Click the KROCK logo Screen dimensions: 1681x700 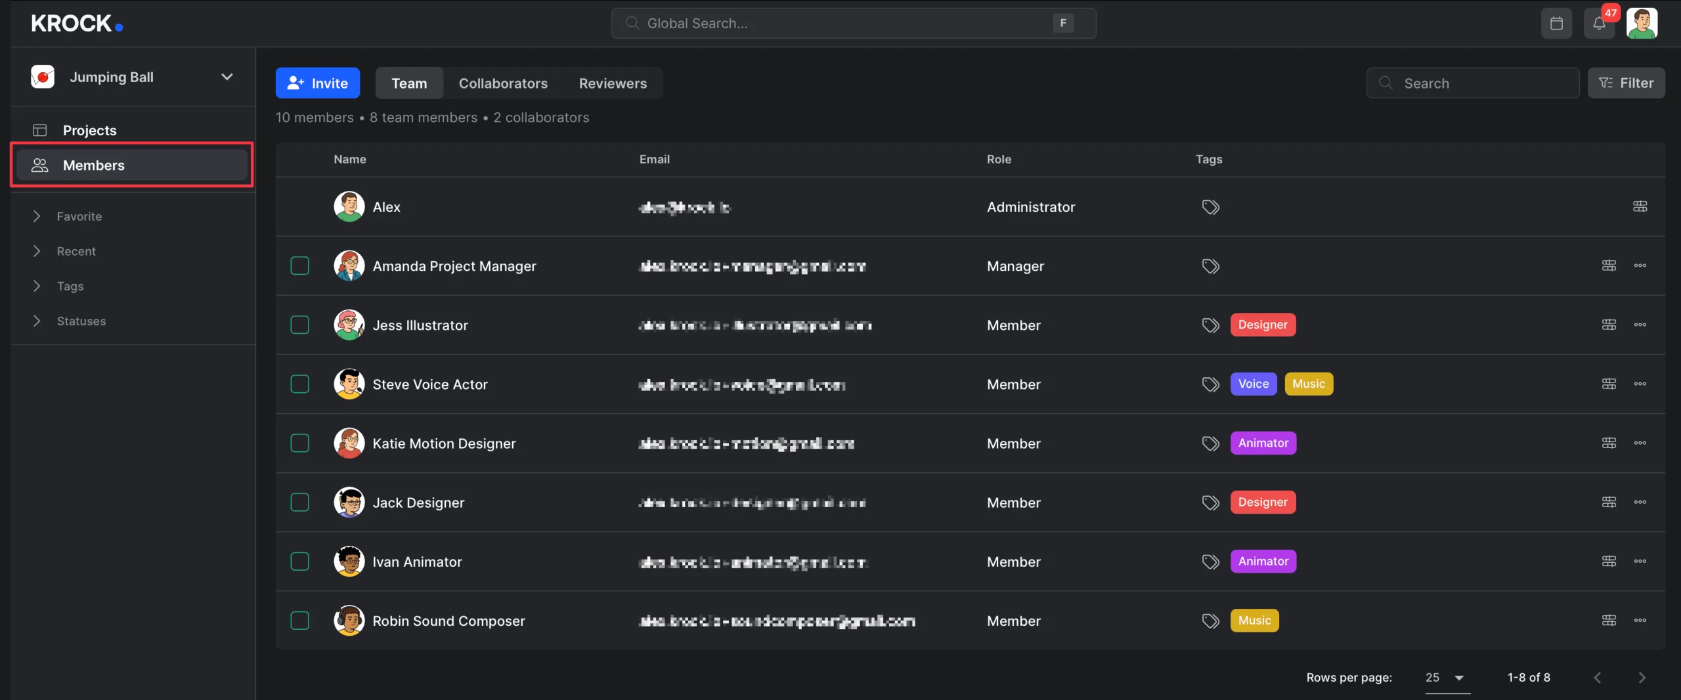point(76,23)
